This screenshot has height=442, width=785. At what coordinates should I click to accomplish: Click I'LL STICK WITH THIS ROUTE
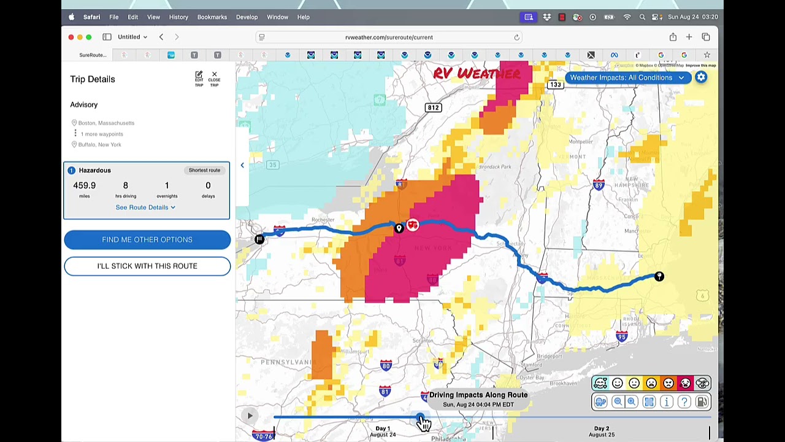[147, 266]
